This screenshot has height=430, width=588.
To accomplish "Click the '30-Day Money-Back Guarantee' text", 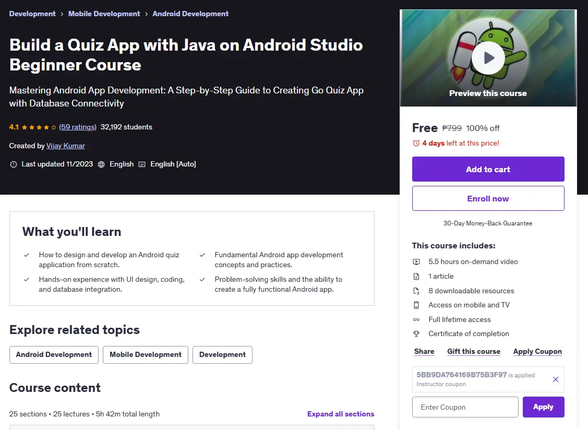I will pyautogui.click(x=488, y=223).
